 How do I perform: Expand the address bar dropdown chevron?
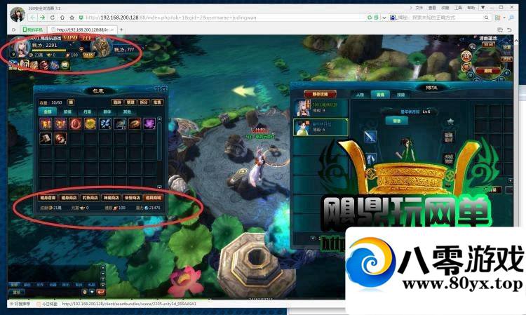pos(384,18)
